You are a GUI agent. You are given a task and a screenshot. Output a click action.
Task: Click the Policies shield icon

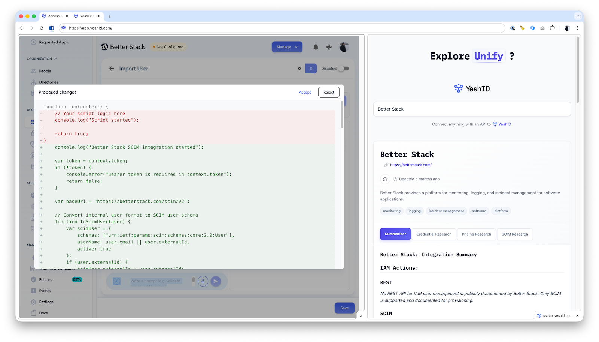coord(33,279)
